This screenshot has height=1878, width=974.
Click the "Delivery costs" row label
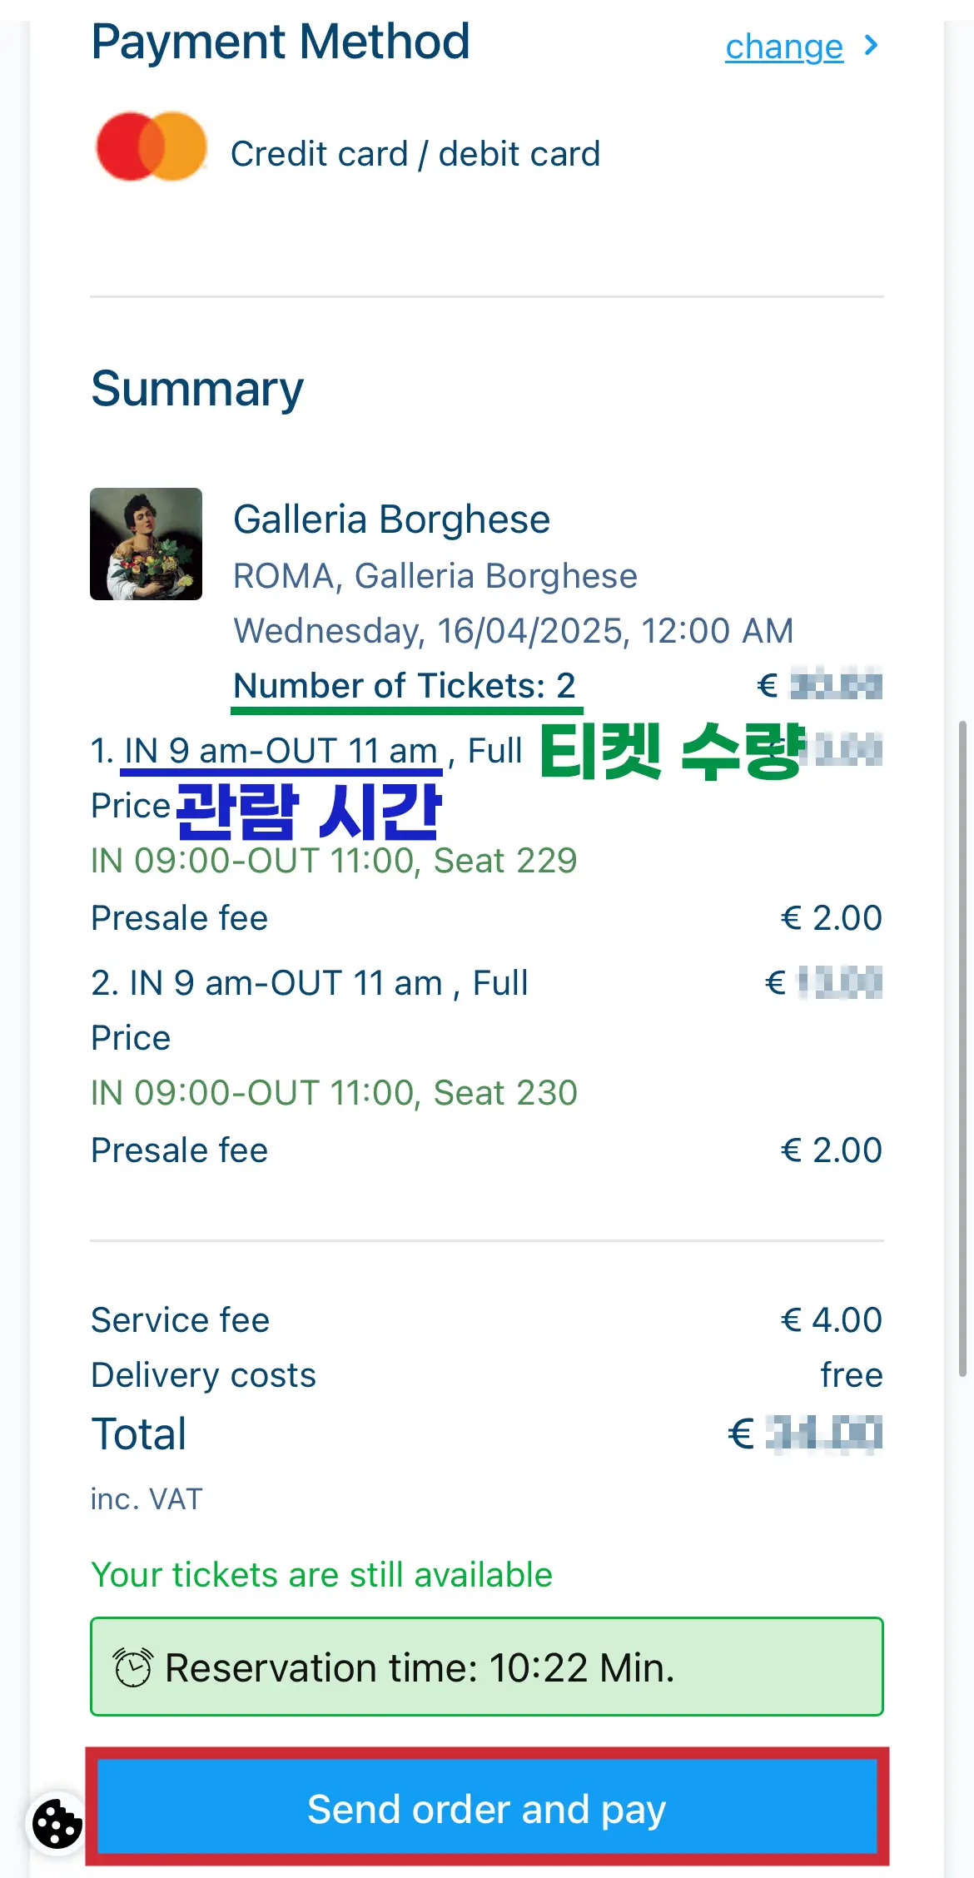click(x=204, y=1375)
